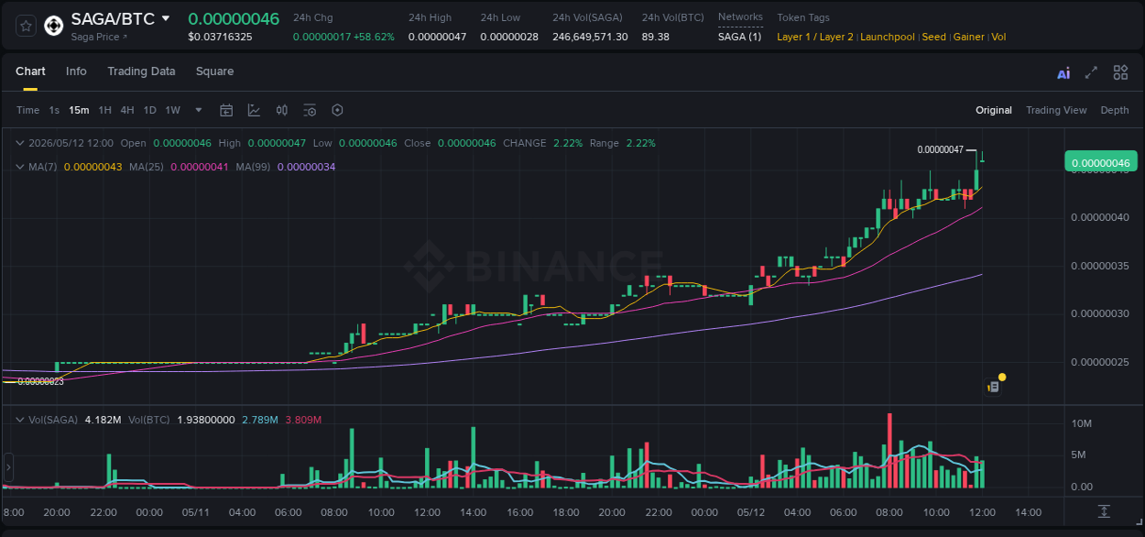1145x537 pixels.
Task: Switch to the Depth chart view
Action: 1115,110
